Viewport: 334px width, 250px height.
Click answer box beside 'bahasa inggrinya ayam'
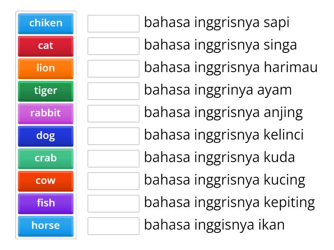[114, 91]
